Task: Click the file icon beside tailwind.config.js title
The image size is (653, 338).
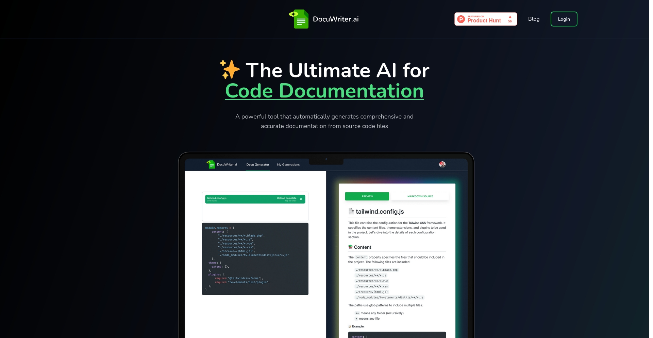Action: coord(351,211)
